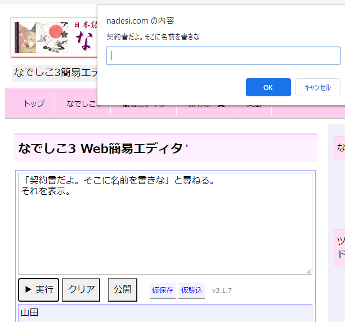Click the なでしこ3 Web簡易エディタ heading
Viewport: 345px width, 322px height.
click(100, 149)
